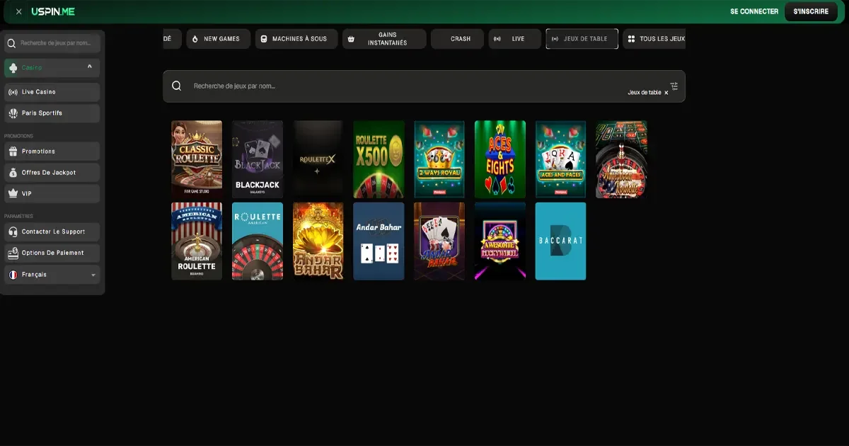Click the broadcast icon on the LIVE tab
Viewport: 849px width, 446px height.
[497, 39]
